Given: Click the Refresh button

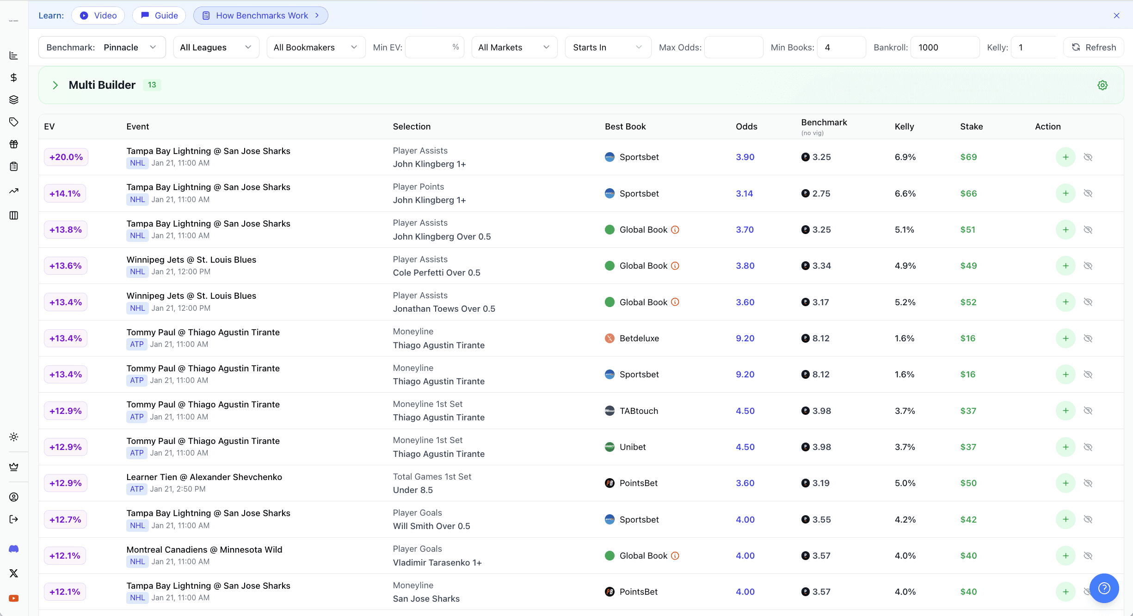Looking at the screenshot, I should point(1093,48).
